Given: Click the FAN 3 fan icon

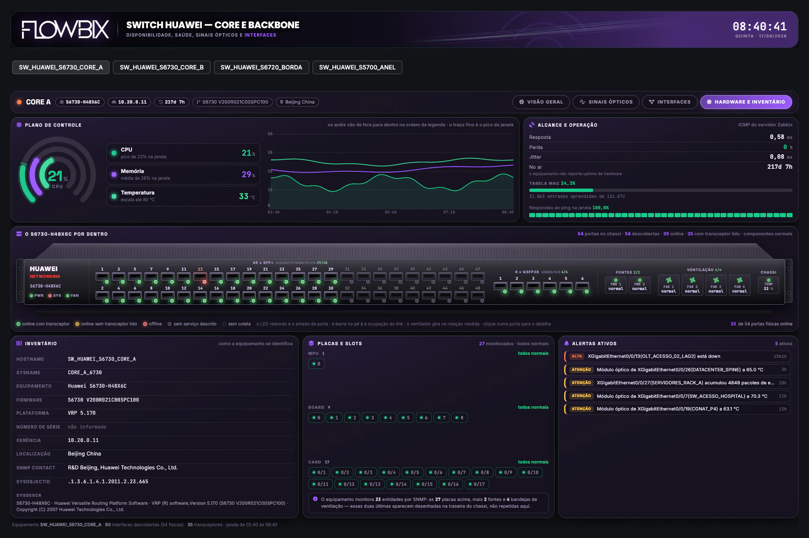Looking at the screenshot, I should [716, 280].
